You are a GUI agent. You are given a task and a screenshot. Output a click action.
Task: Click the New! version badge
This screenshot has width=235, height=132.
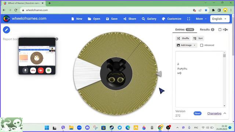[198, 113]
